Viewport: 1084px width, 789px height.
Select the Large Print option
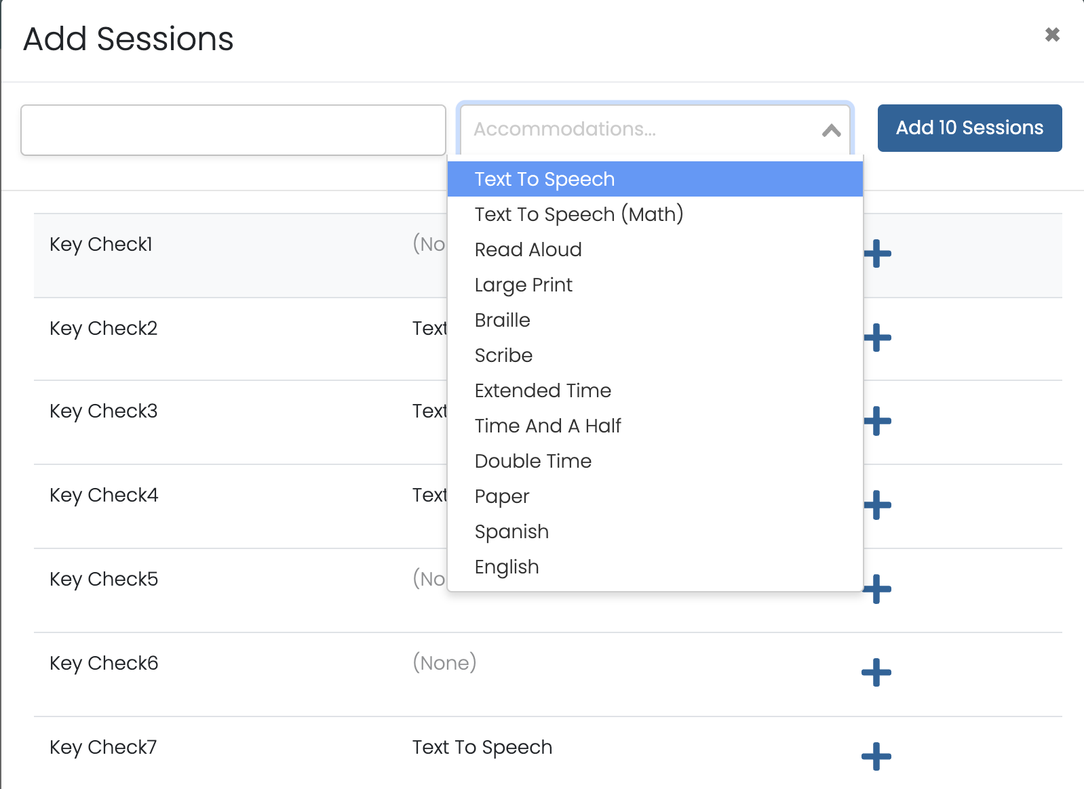pyautogui.click(x=523, y=285)
